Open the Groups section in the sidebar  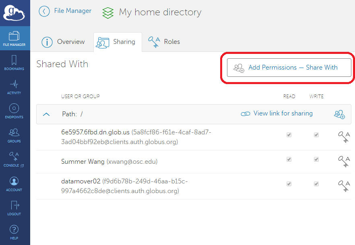(14, 135)
